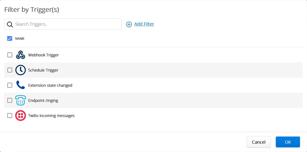Image resolution: width=307 pixels, height=152 pixels.
Task: Click the Schedule Trigger clock icon
Action: [21, 70]
